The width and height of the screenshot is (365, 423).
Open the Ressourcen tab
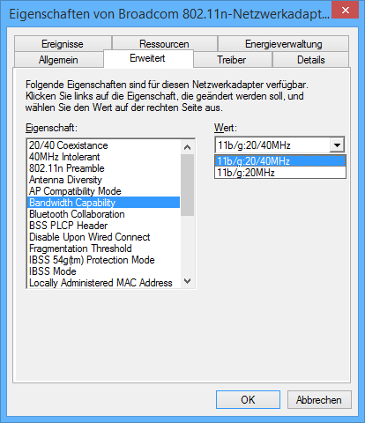pos(165,44)
